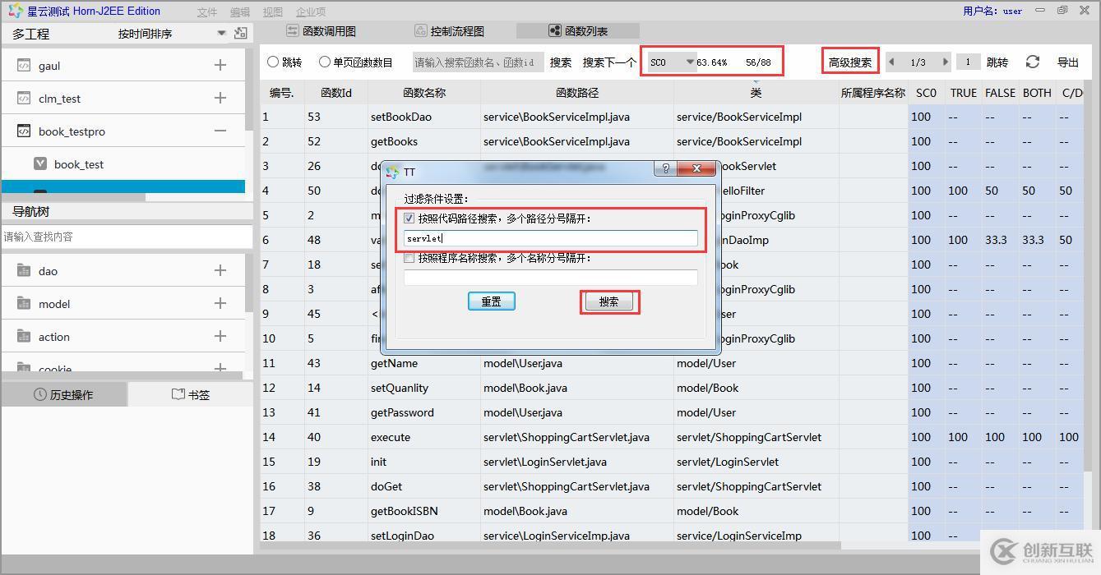Image resolution: width=1101 pixels, height=575 pixels.
Task: Click the sort settings icon beside 按时间排序
Action: tap(242, 33)
